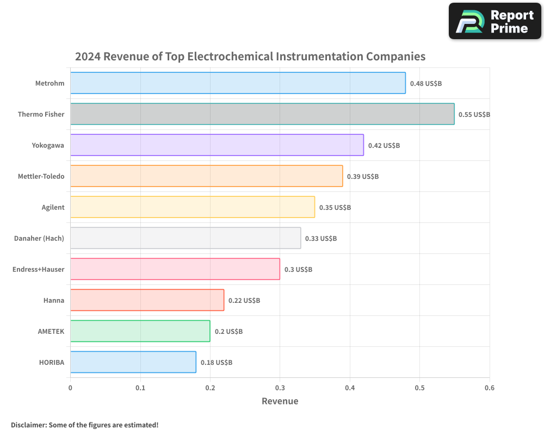544x435 pixels.
Task: Click the 0.55 US$B value label
Action: point(473,114)
